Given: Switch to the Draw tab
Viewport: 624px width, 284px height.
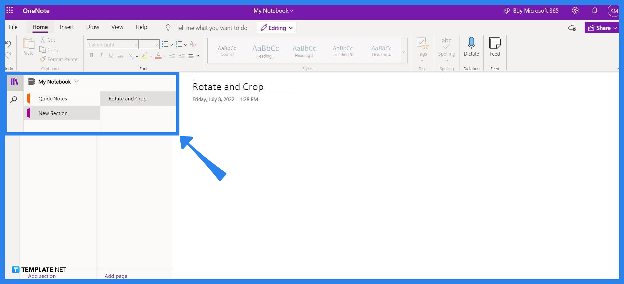Looking at the screenshot, I should (93, 27).
